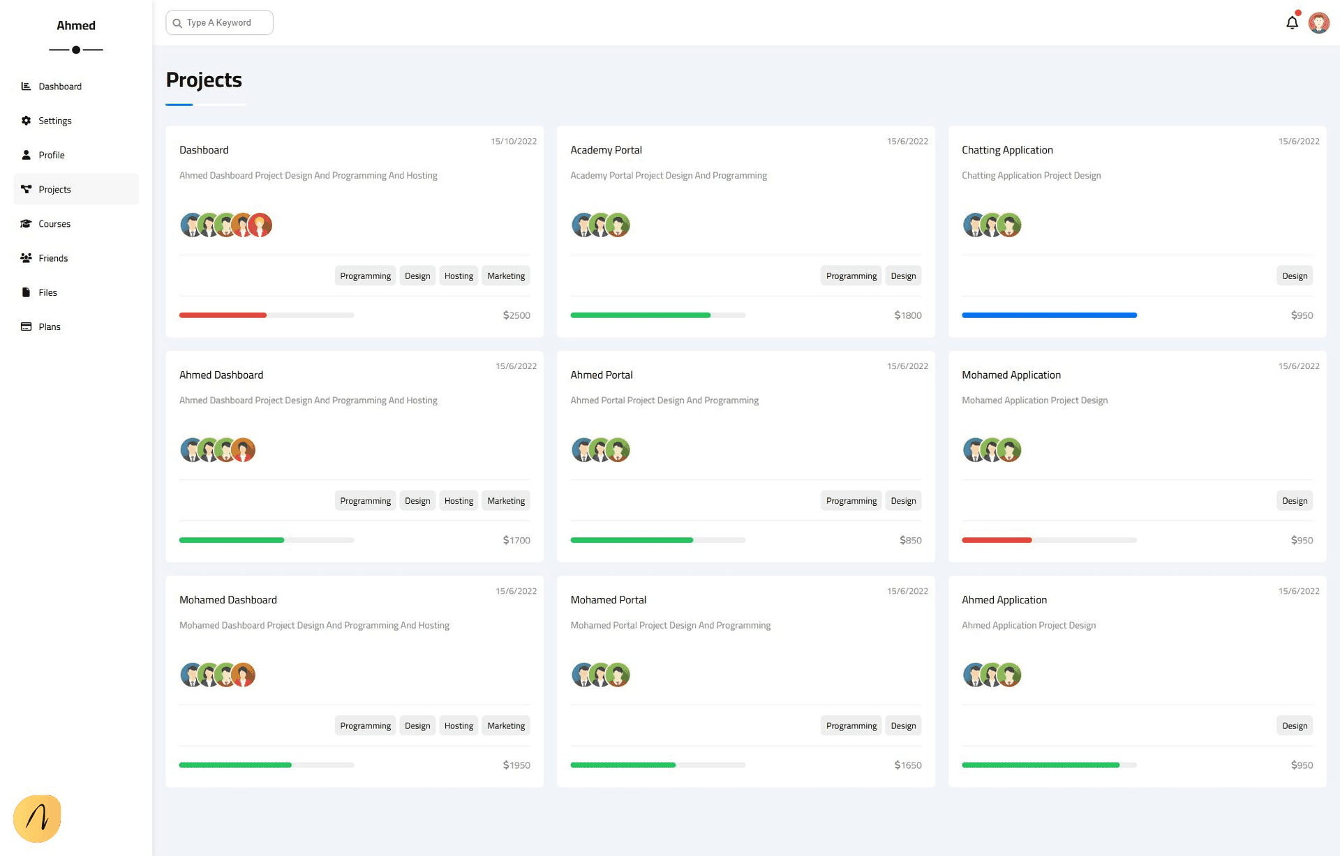The height and width of the screenshot is (856, 1340).
Task: Click the $1700 price on Ahmed Dashboard
Action: (516, 540)
